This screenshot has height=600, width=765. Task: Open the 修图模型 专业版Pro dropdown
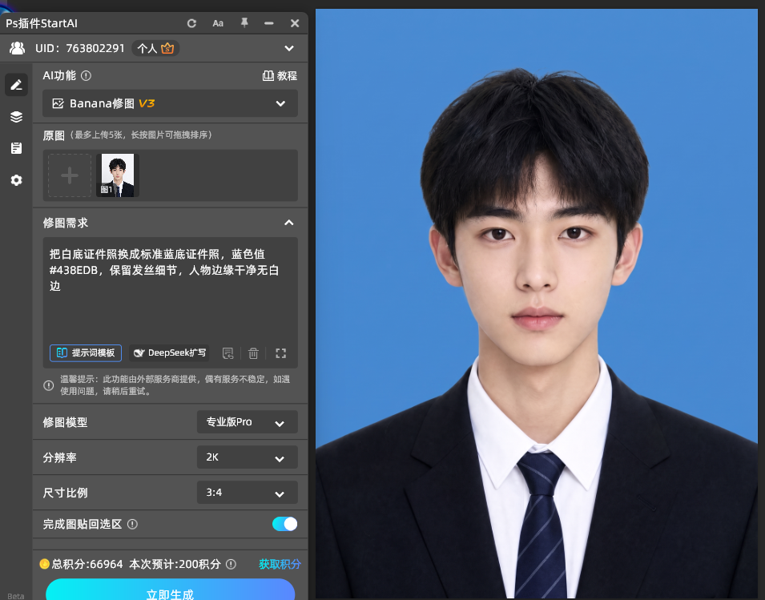point(248,422)
